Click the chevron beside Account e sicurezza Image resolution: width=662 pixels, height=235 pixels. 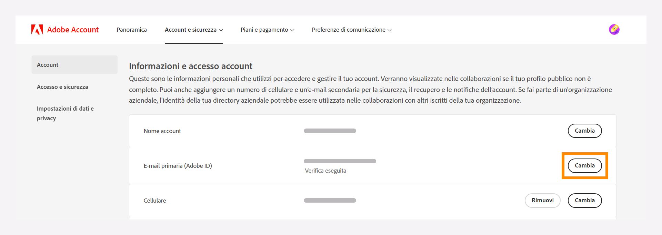click(x=221, y=30)
